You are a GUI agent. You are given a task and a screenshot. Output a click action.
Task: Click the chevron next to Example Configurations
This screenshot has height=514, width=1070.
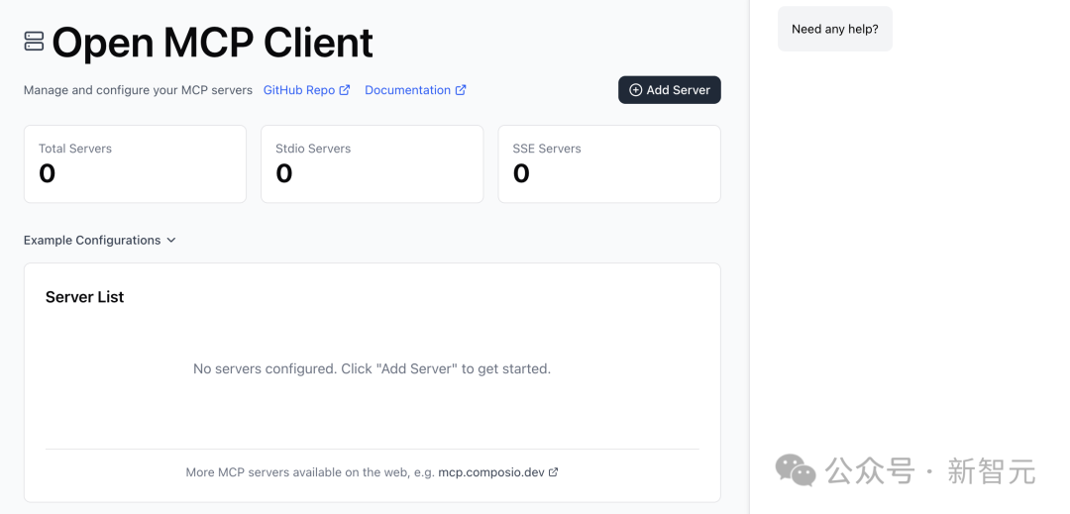171,241
